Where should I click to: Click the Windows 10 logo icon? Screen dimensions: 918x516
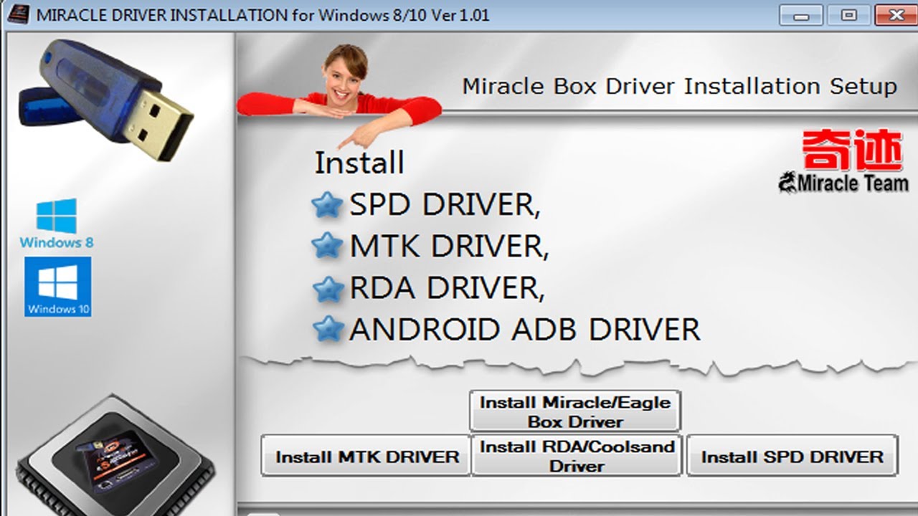[57, 287]
